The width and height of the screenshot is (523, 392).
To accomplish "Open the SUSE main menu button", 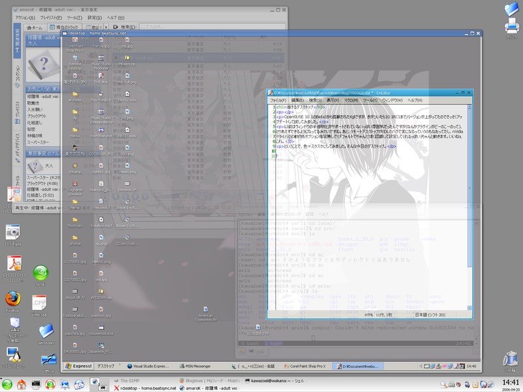I will click(7, 384).
